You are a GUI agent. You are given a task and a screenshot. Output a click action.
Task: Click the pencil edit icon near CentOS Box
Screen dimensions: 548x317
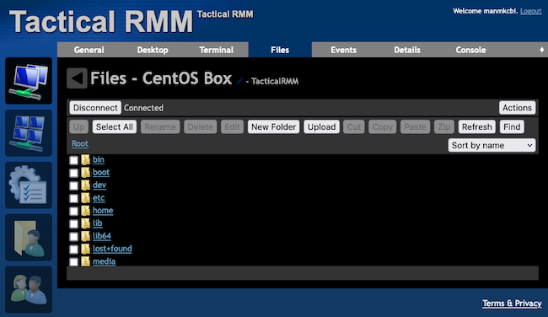(x=239, y=81)
